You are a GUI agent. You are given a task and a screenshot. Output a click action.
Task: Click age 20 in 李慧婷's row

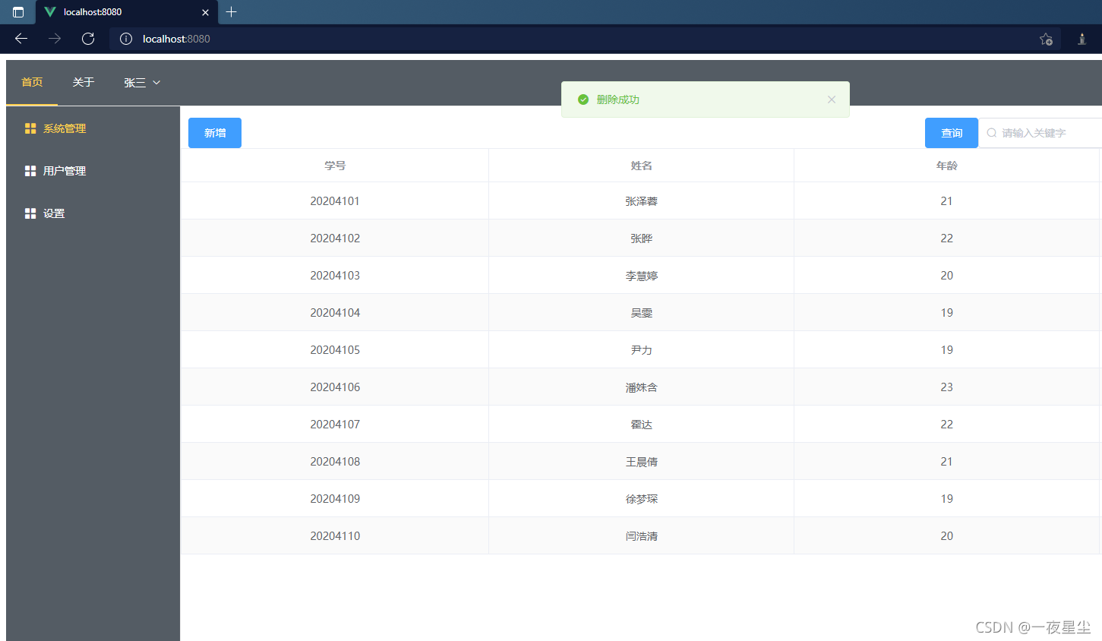[x=947, y=276]
